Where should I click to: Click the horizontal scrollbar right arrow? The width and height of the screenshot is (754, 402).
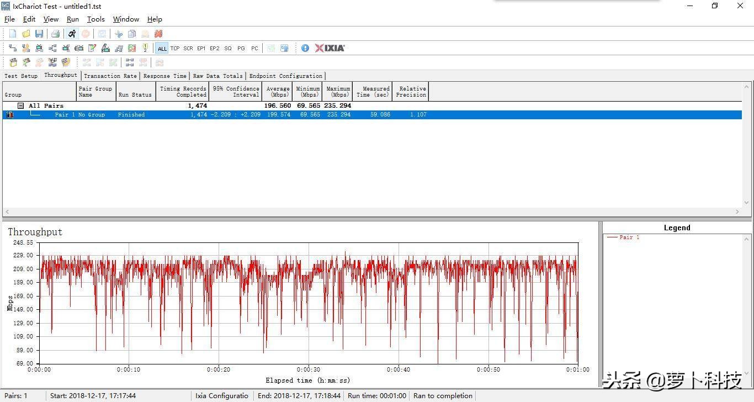(737, 211)
